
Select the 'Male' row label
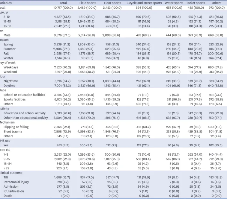pyautogui.click(x=7, y=35)
